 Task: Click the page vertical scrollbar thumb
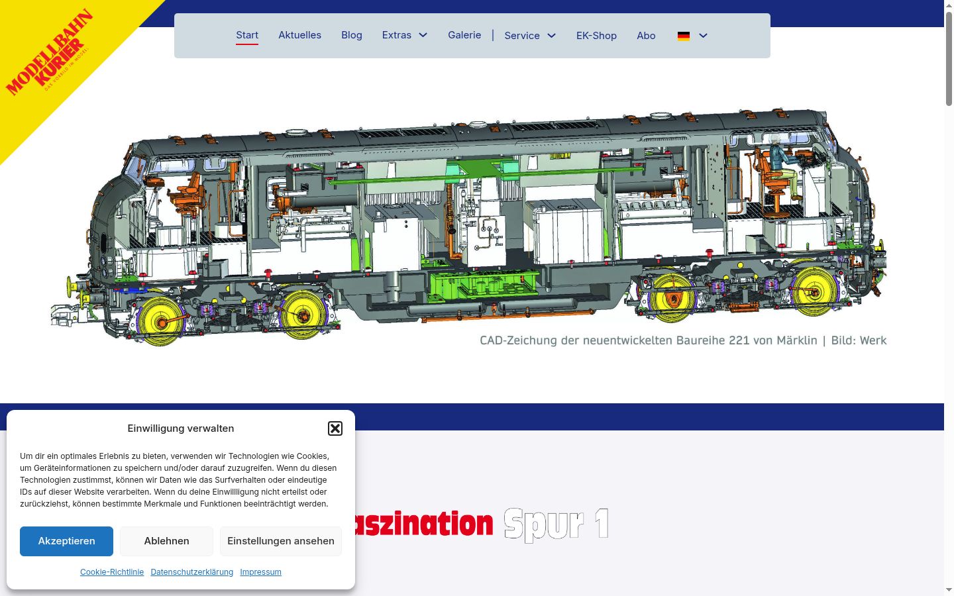pyautogui.click(x=949, y=58)
